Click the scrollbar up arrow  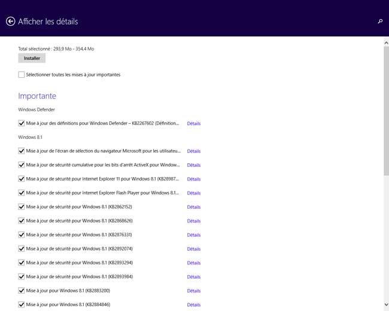coord(386,43)
